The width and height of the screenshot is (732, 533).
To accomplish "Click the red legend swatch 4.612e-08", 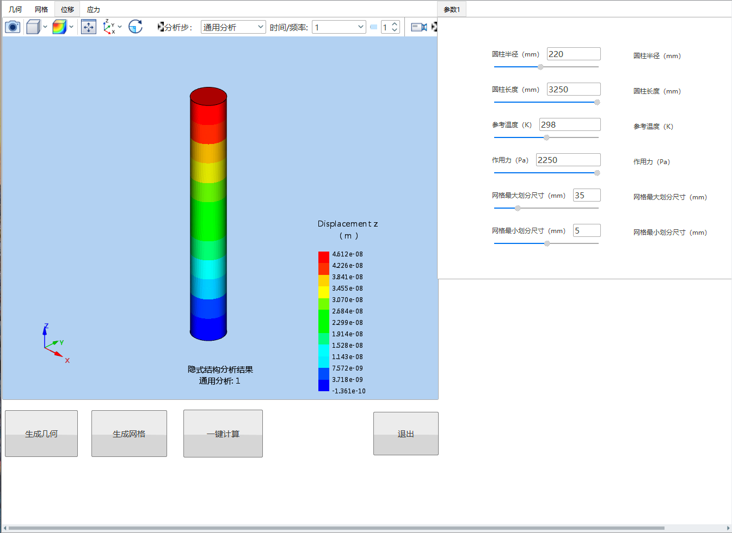I will click(x=324, y=257).
